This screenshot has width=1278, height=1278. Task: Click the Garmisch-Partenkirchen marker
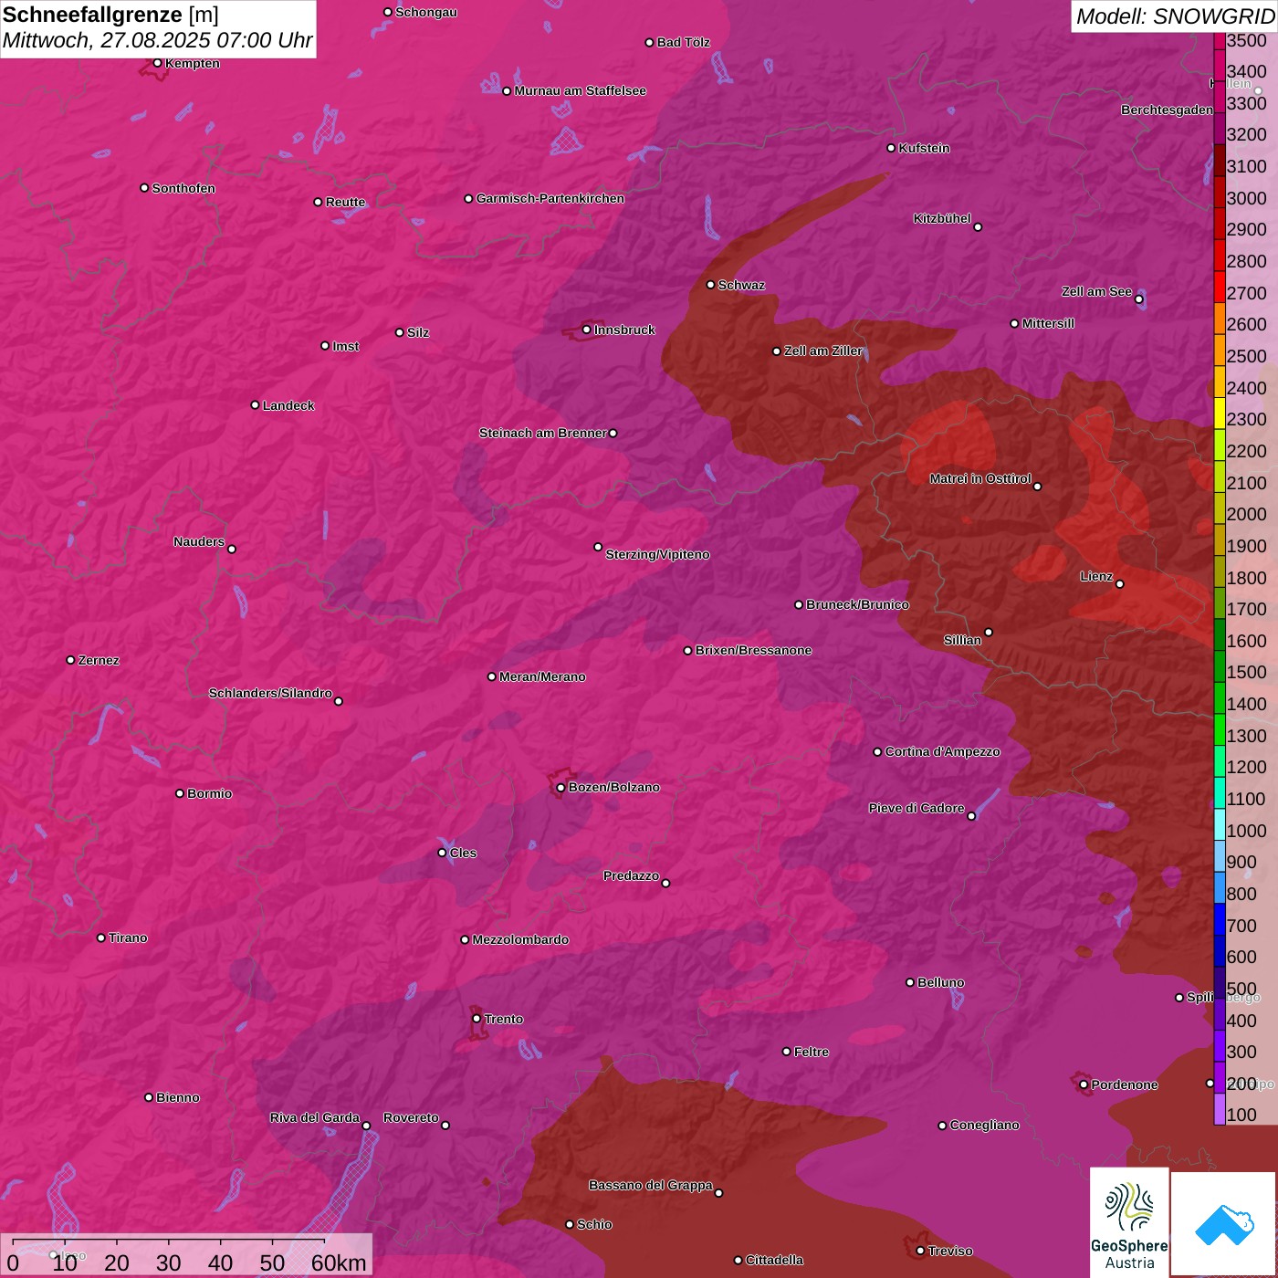tap(468, 199)
